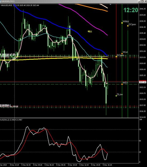The image size is (147, 167).
Task: Click the 12:20 candle timer label
Action: tap(131, 10)
